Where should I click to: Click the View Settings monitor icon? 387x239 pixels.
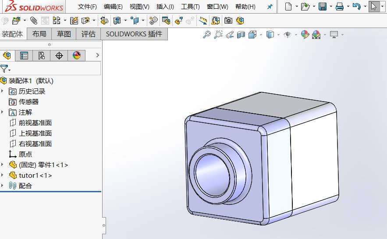point(334,35)
